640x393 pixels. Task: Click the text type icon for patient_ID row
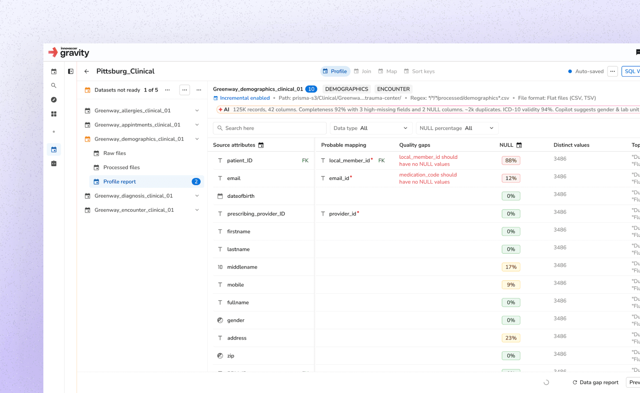pyautogui.click(x=220, y=160)
